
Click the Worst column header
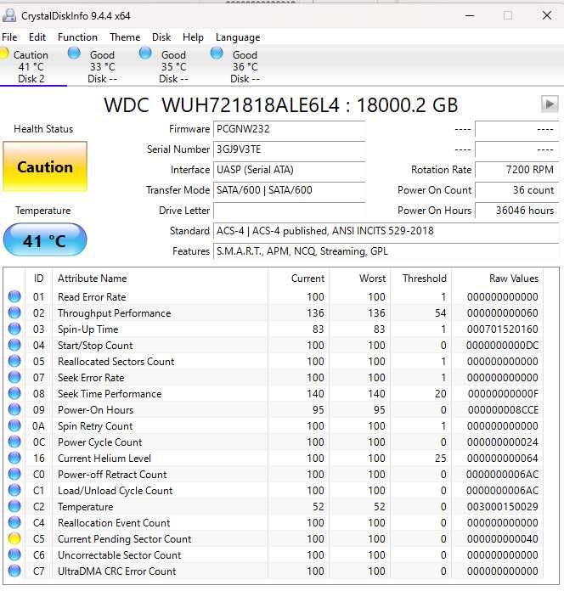coord(360,279)
